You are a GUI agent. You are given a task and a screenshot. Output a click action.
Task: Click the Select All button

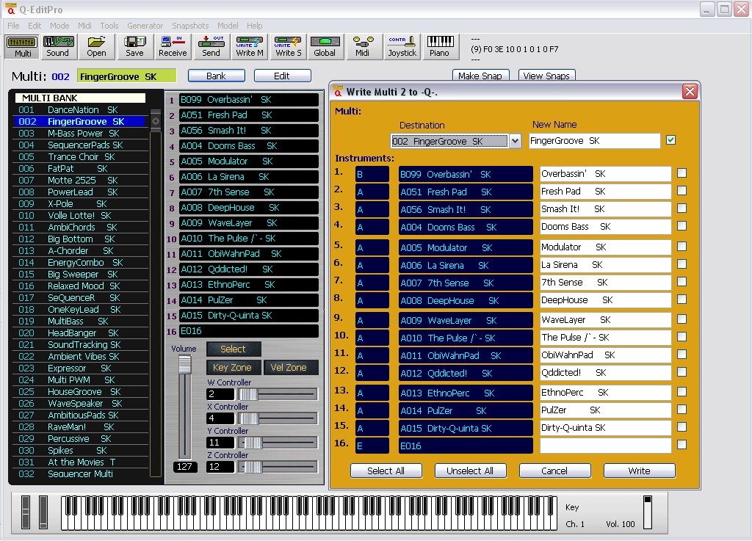[x=386, y=471]
